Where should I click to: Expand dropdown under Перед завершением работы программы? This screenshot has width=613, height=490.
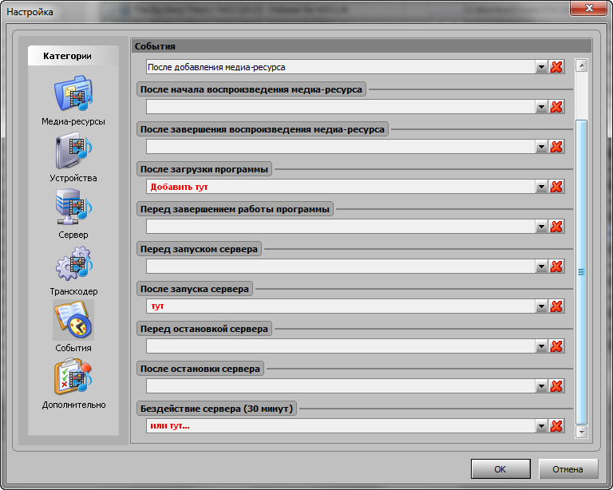541,227
